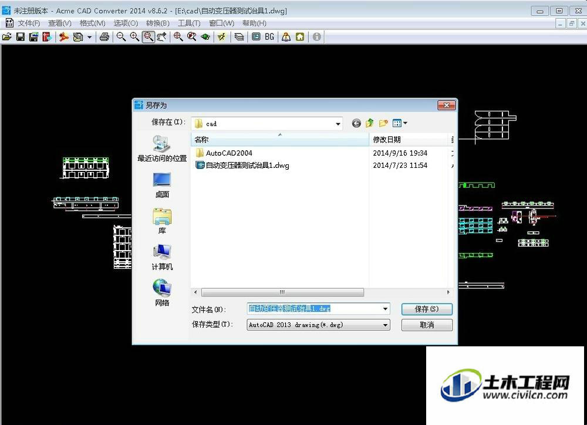Open the 帮助(H) menu
Viewport: 587px width, 425px height.
254,23
